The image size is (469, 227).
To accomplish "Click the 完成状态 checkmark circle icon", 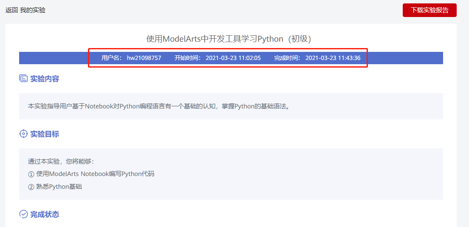I will point(23,214).
